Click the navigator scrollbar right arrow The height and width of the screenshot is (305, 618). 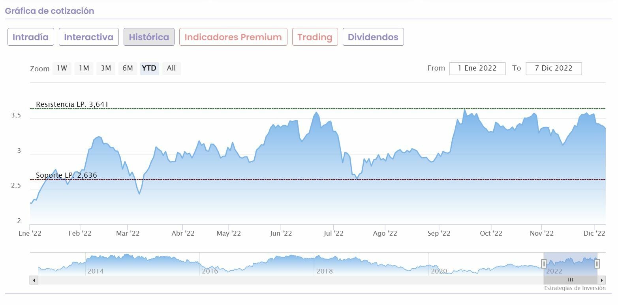click(601, 280)
